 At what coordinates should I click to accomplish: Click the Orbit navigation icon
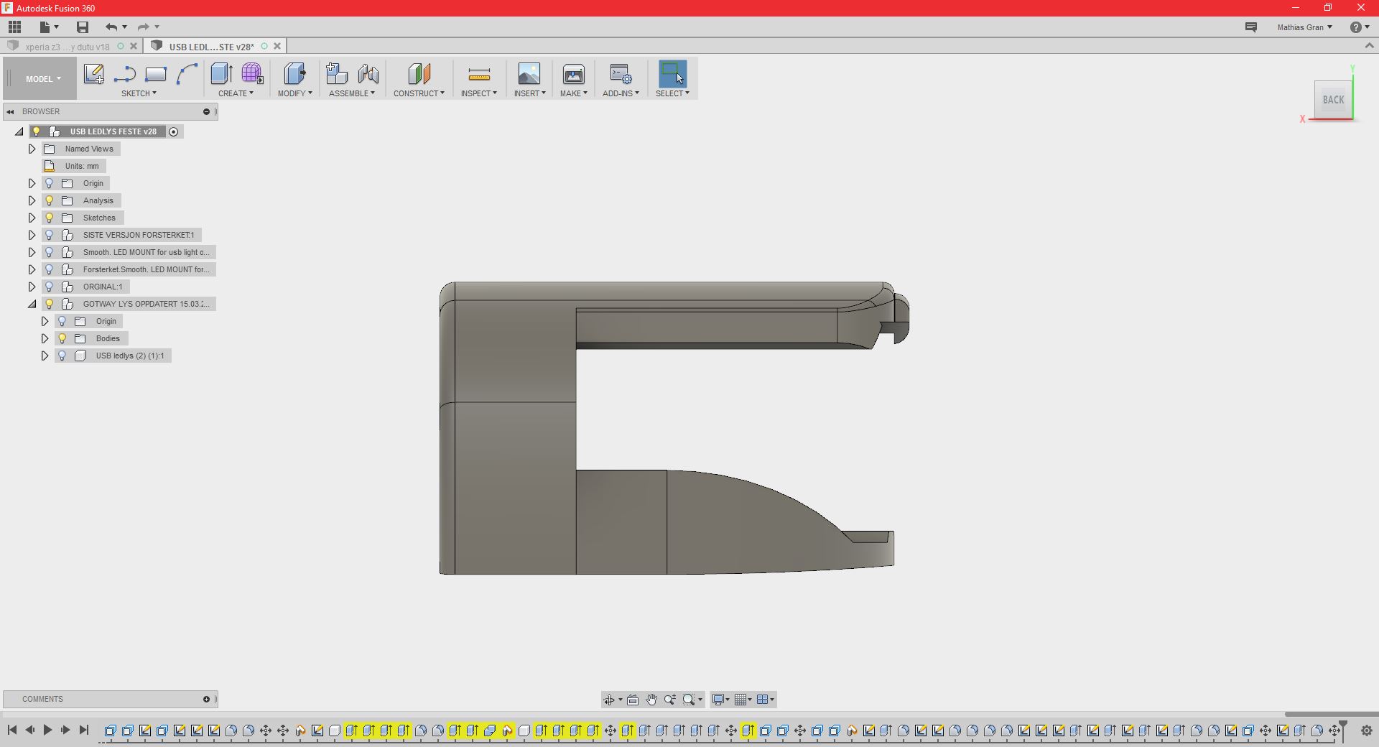click(x=609, y=700)
